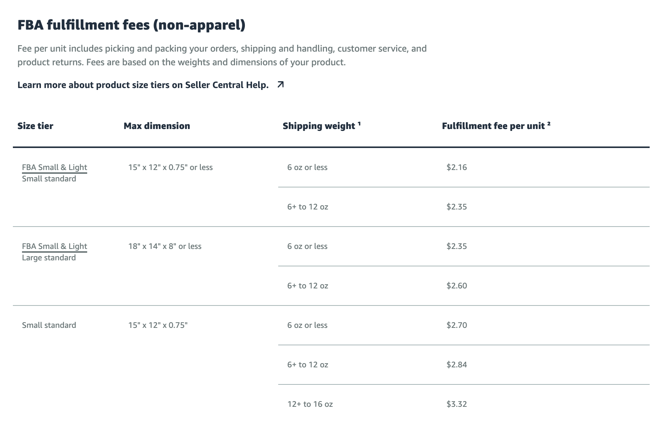Select the $2.70 fee cell
This screenshot has width=658, height=422.
point(457,325)
